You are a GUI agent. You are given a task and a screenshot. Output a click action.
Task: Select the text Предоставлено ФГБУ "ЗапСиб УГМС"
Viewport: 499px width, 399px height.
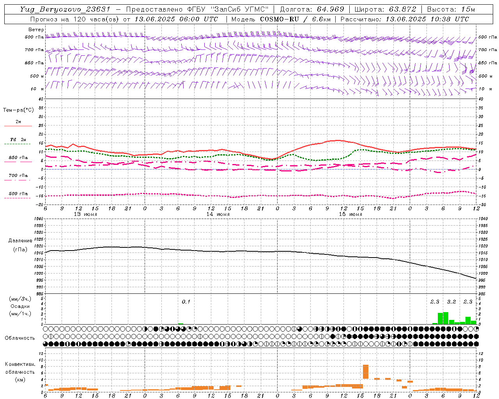click(x=197, y=9)
